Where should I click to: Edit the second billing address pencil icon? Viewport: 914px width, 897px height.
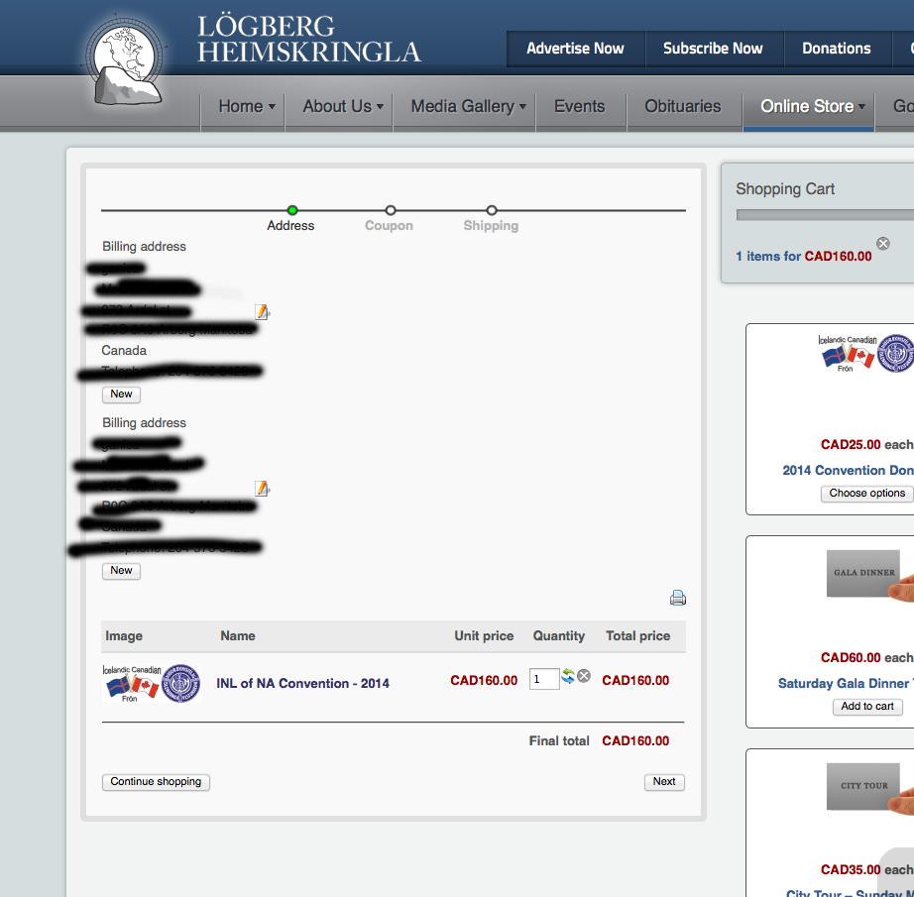coord(263,489)
